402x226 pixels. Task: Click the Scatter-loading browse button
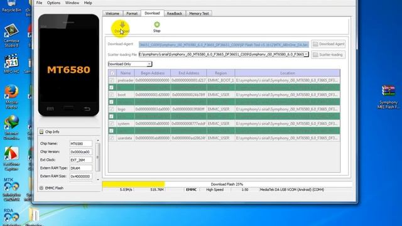click(x=329, y=55)
